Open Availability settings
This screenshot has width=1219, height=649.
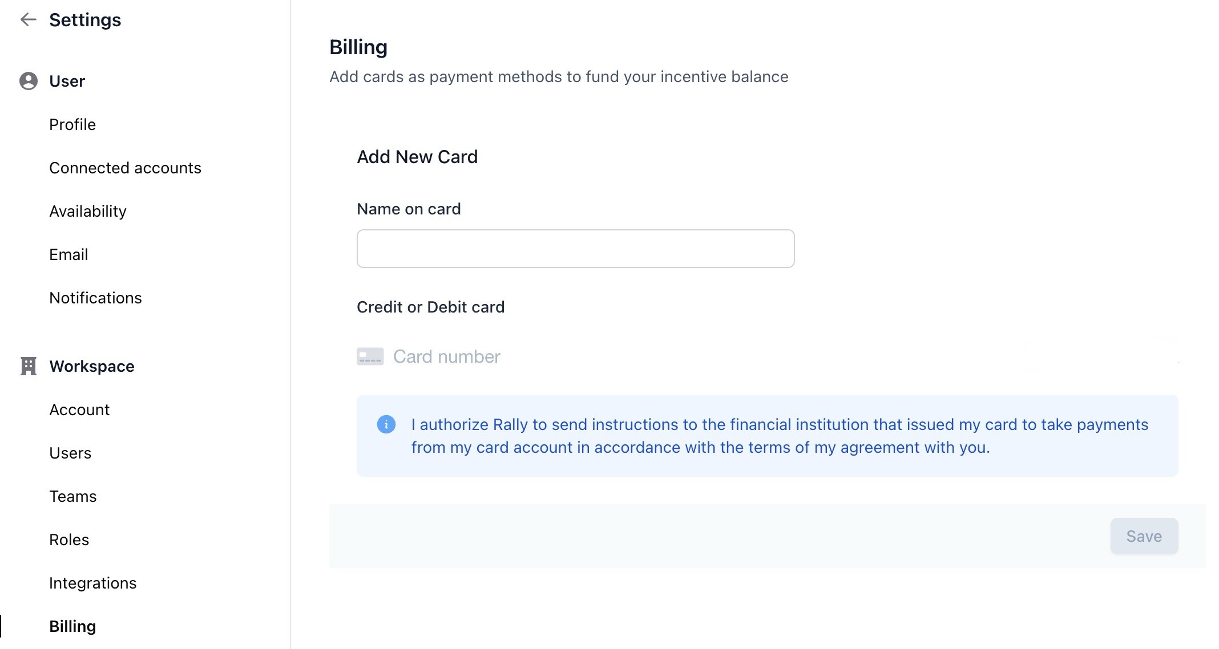pyautogui.click(x=88, y=211)
